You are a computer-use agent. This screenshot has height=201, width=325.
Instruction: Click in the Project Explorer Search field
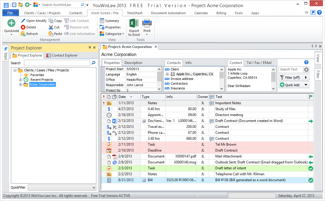(57, 63)
